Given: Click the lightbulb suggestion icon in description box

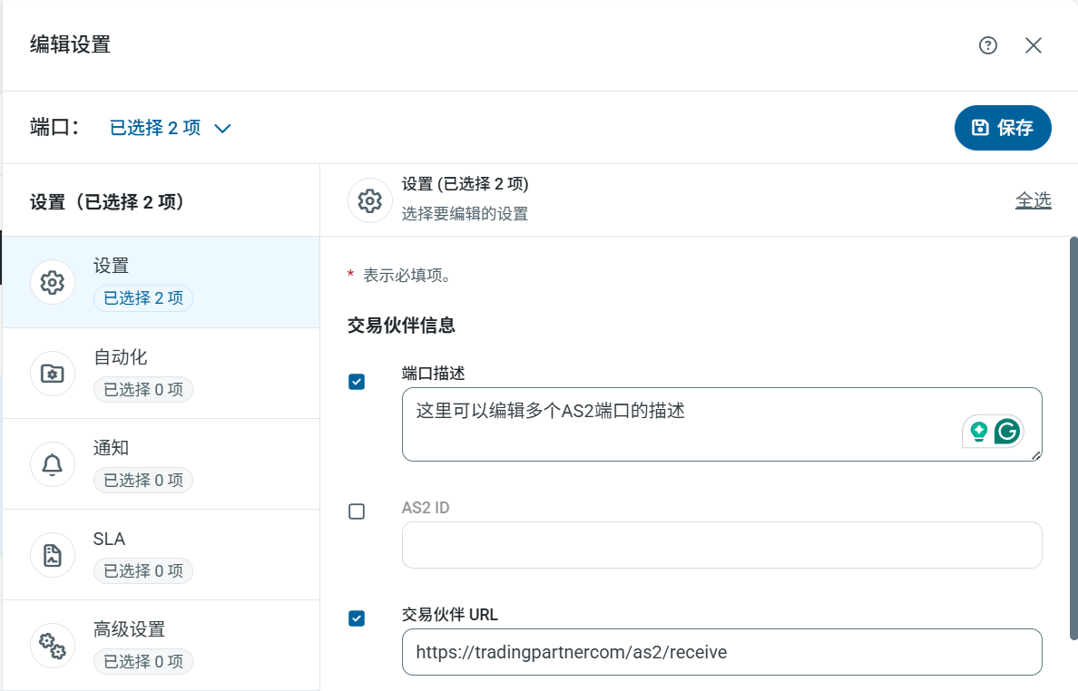Looking at the screenshot, I should (x=978, y=432).
